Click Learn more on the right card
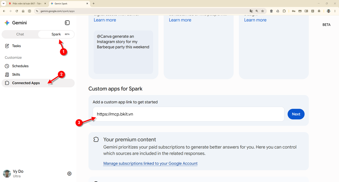Image resolution: width=339 pixels, height=182 pixels. tap(255, 20)
